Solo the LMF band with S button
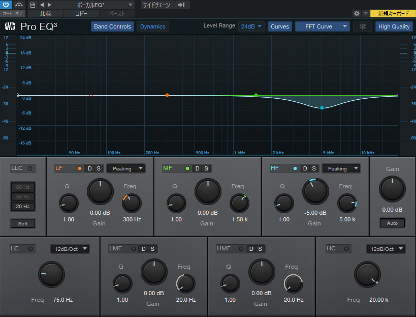 tap(152, 249)
